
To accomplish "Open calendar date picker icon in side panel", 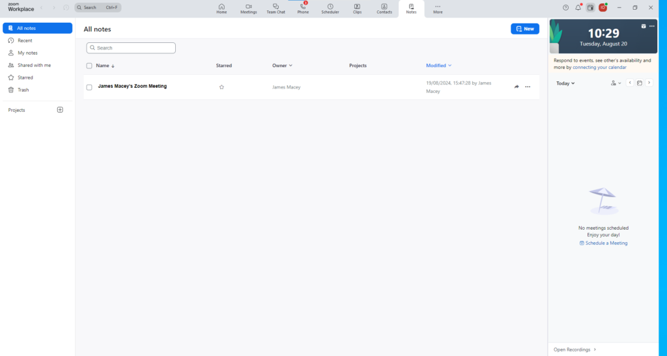I will (x=639, y=83).
